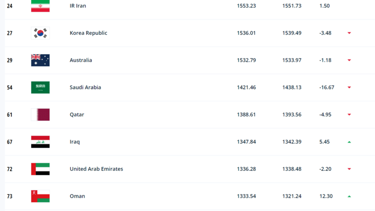Click the Saudi Arabia flag icon

click(40, 88)
